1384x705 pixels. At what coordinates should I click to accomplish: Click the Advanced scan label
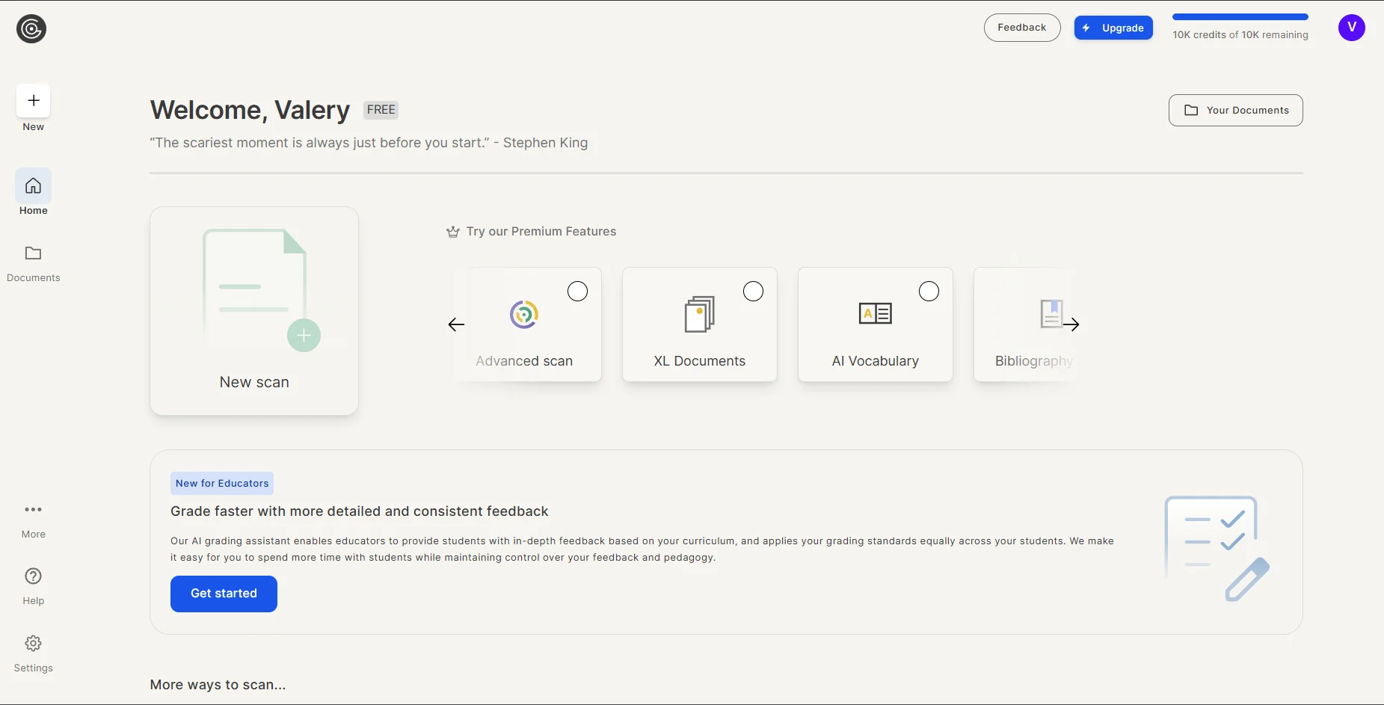click(x=524, y=361)
